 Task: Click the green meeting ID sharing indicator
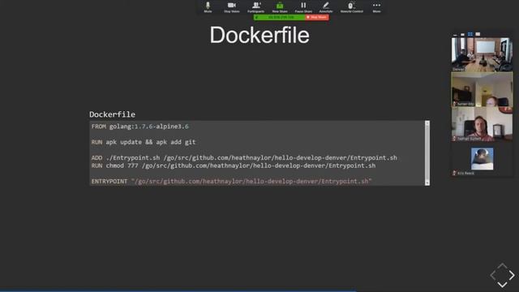coord(279,17)
